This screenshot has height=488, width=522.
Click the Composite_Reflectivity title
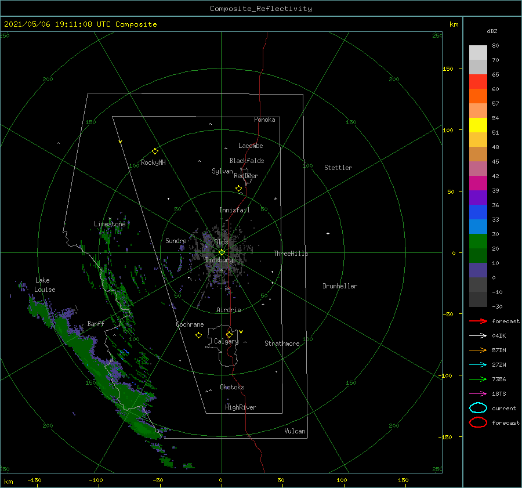261,9
